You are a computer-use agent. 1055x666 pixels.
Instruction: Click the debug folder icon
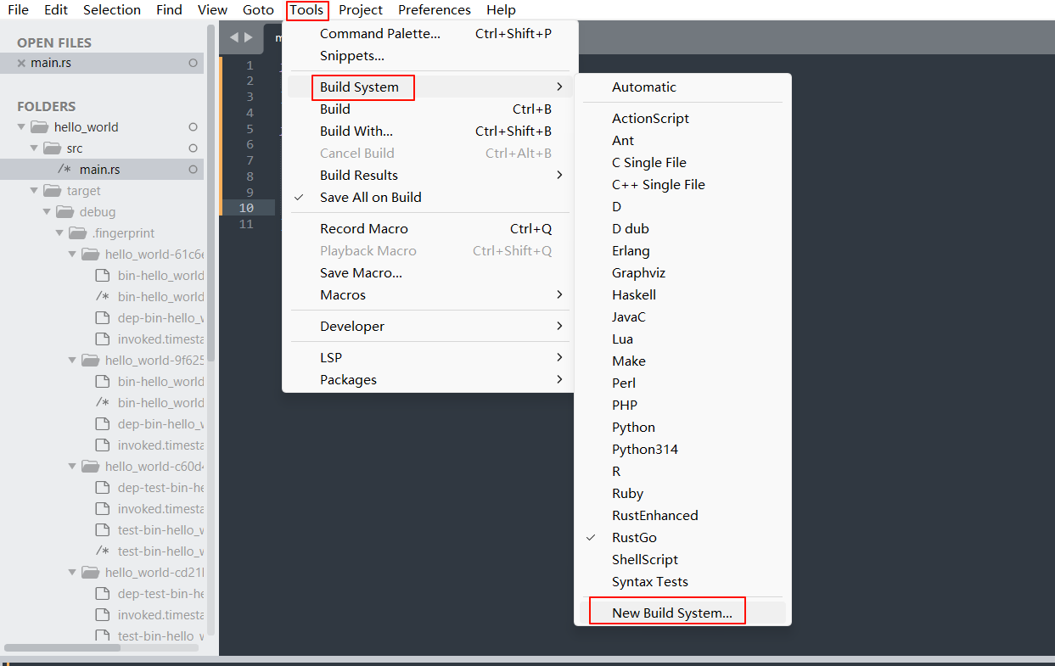click(x=65, y=212)
